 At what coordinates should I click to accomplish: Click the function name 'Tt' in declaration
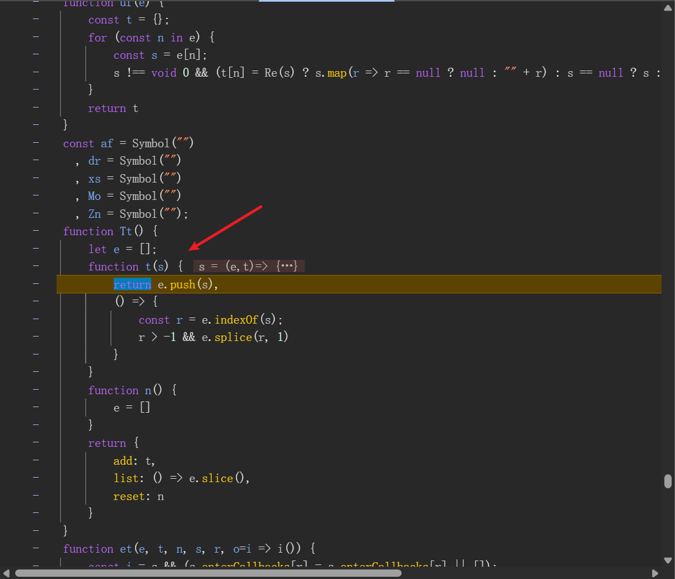tap(126, 231)
